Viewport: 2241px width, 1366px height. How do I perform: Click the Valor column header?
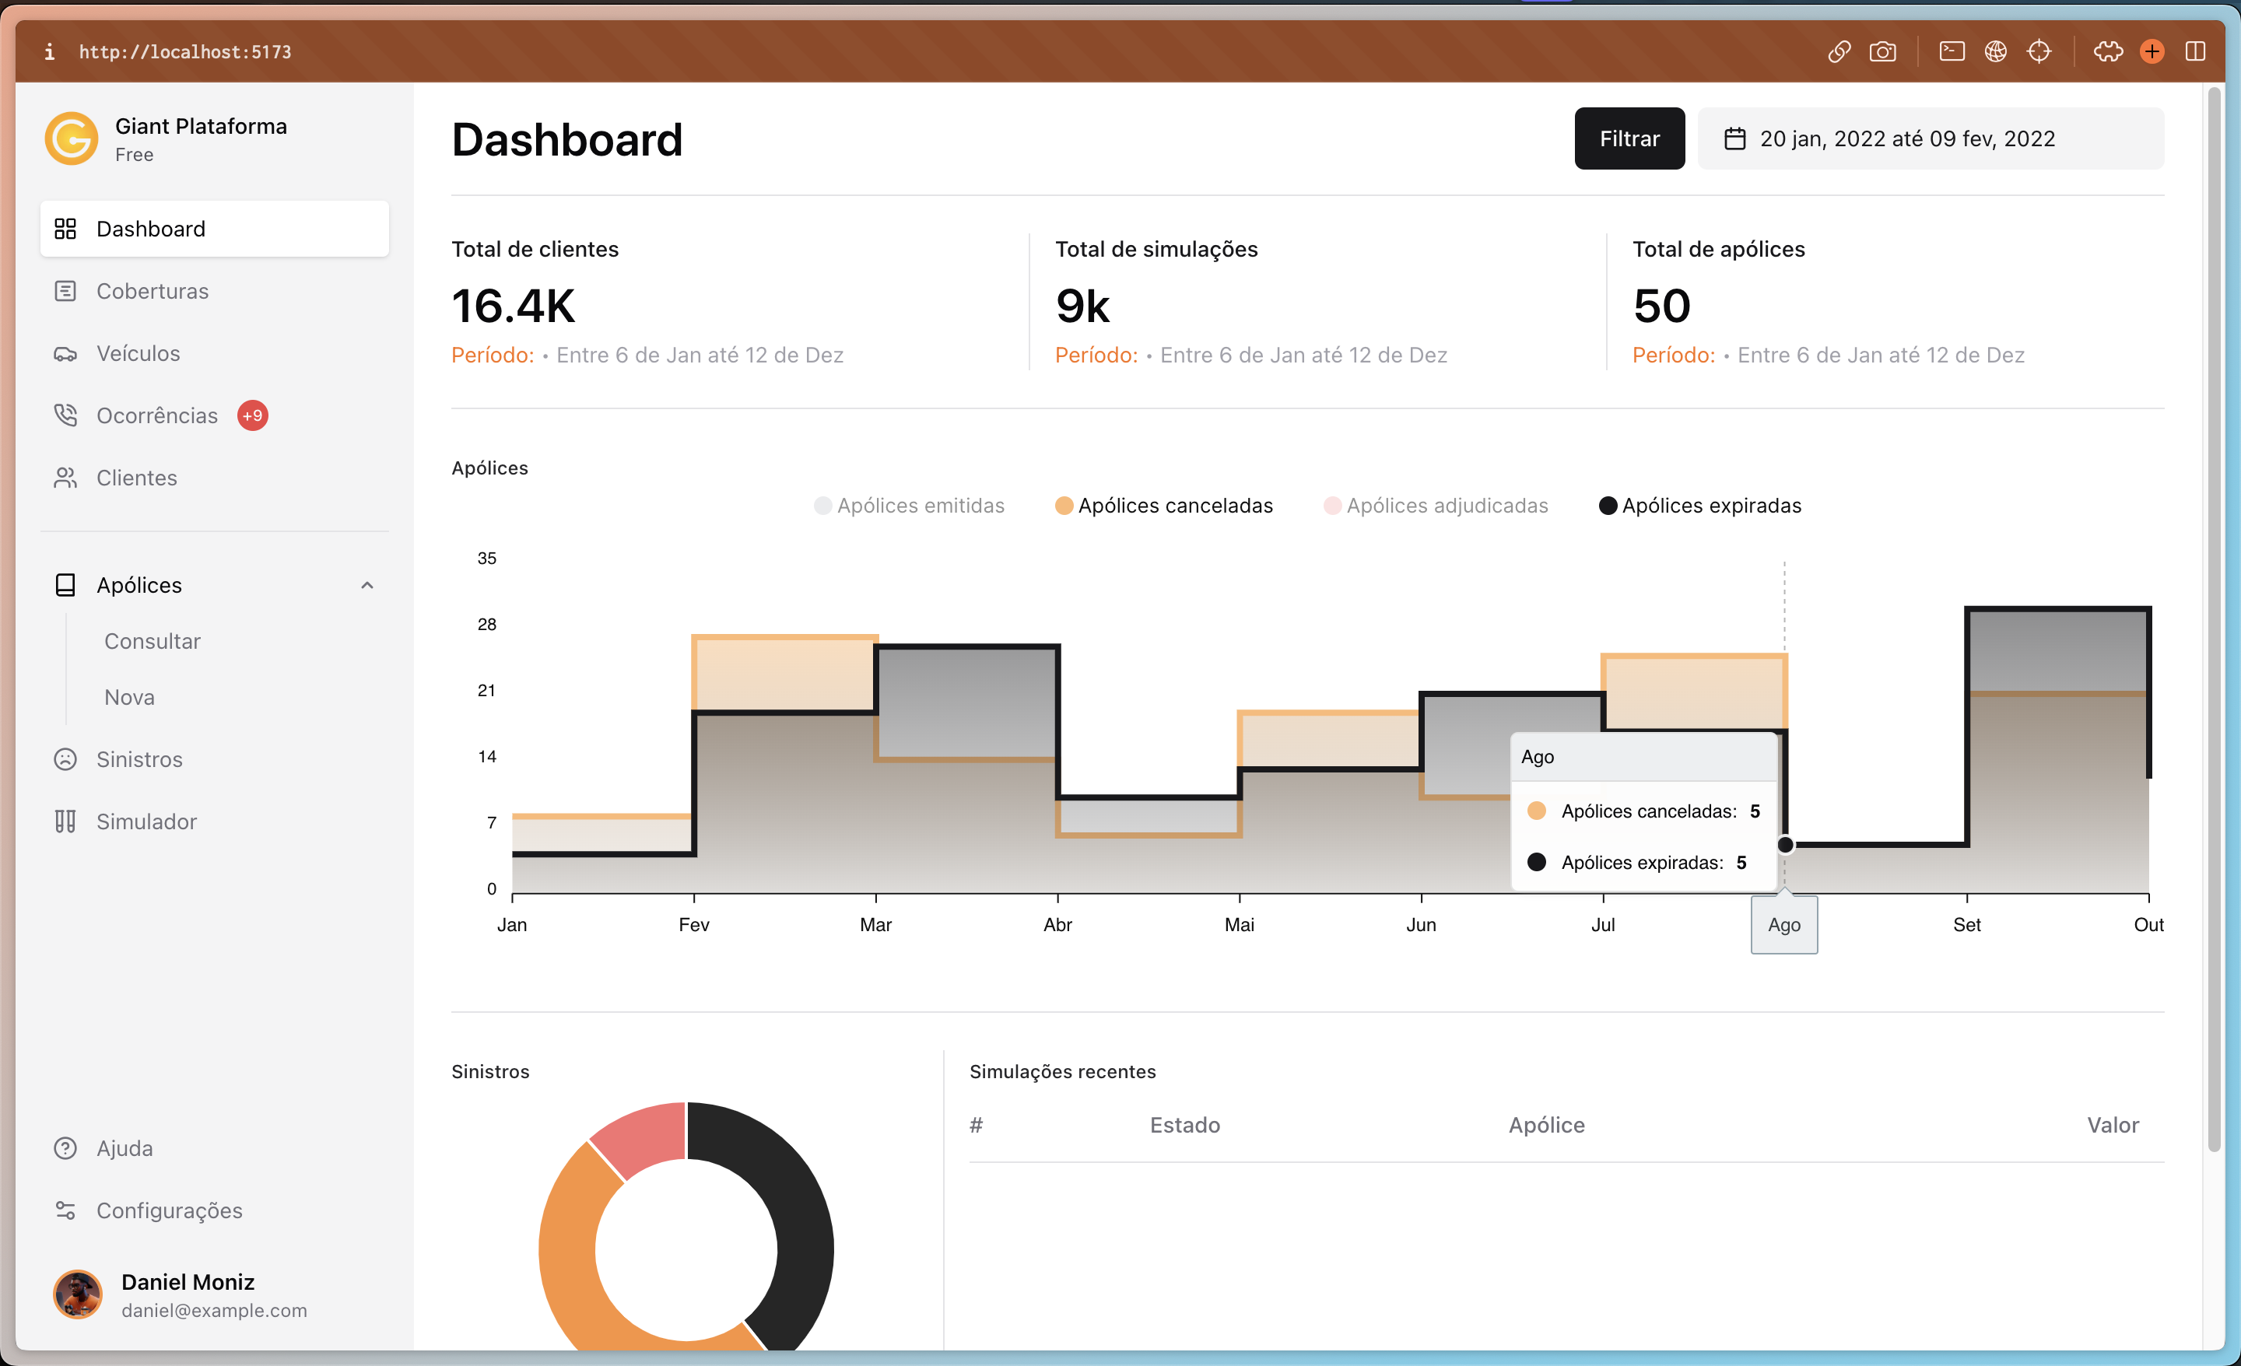[2112, 1125]
